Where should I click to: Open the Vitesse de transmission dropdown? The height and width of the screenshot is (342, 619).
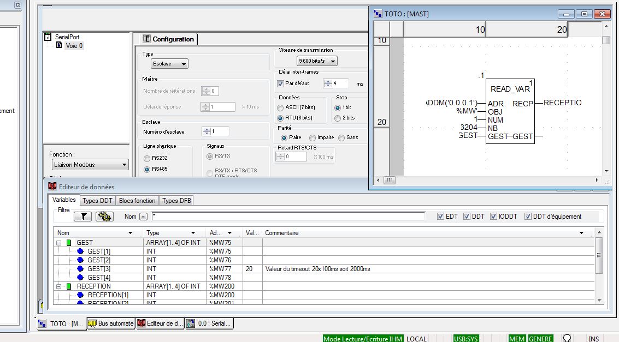click(317, 61)
